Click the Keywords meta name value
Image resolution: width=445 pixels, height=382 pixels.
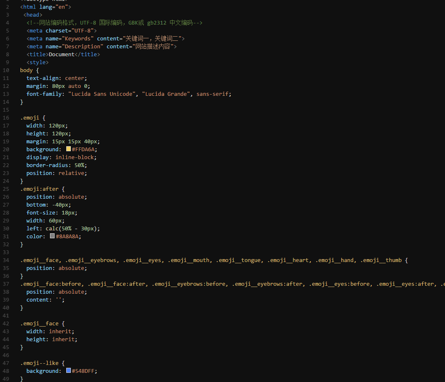(x=77, y=39)
